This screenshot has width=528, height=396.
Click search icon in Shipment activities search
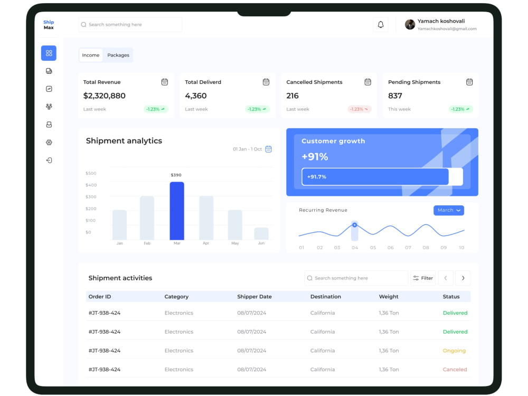pyautogui.click(x=310, y=278)
